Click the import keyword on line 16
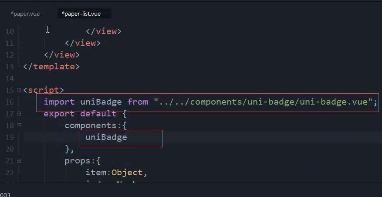 [59, 102]
